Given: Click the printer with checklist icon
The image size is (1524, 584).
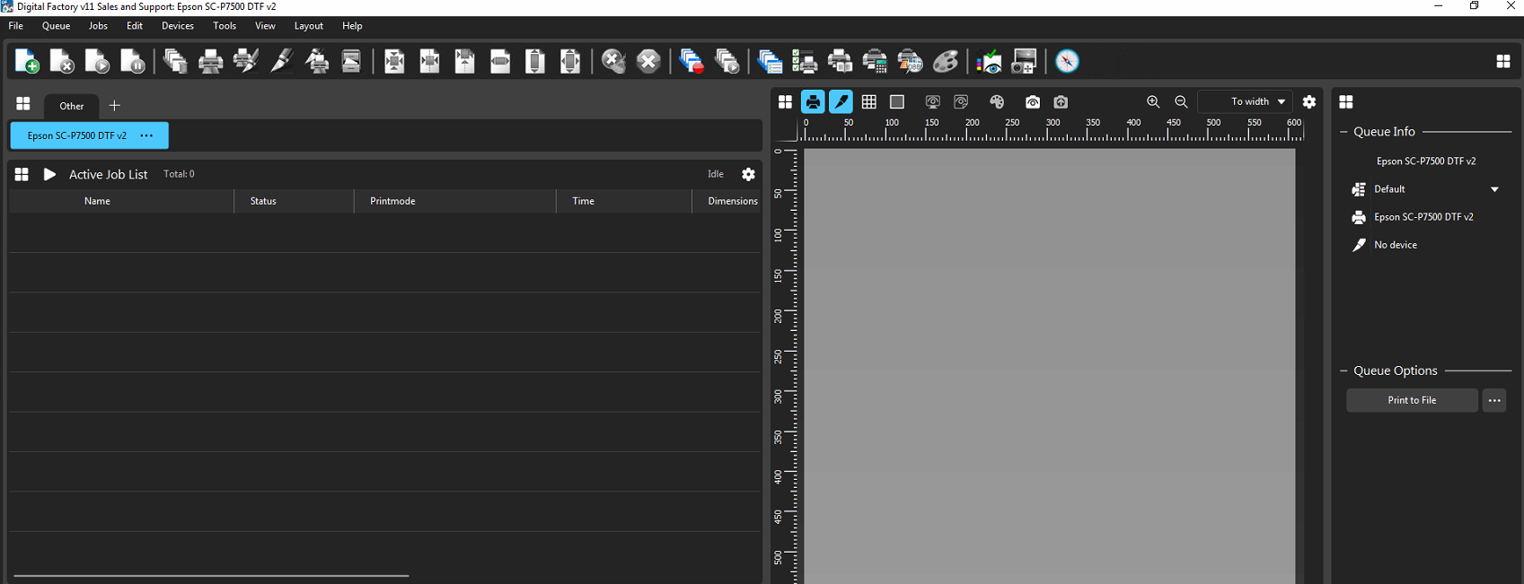Looking at the screenshot, I should pos(805,61).
